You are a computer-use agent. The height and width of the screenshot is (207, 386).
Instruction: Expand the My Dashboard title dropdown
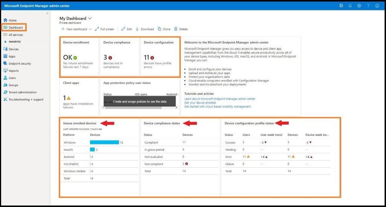pos(90,18)
